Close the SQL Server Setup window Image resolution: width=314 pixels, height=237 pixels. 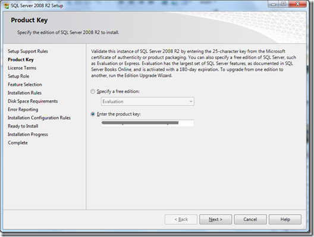point(297,4)
